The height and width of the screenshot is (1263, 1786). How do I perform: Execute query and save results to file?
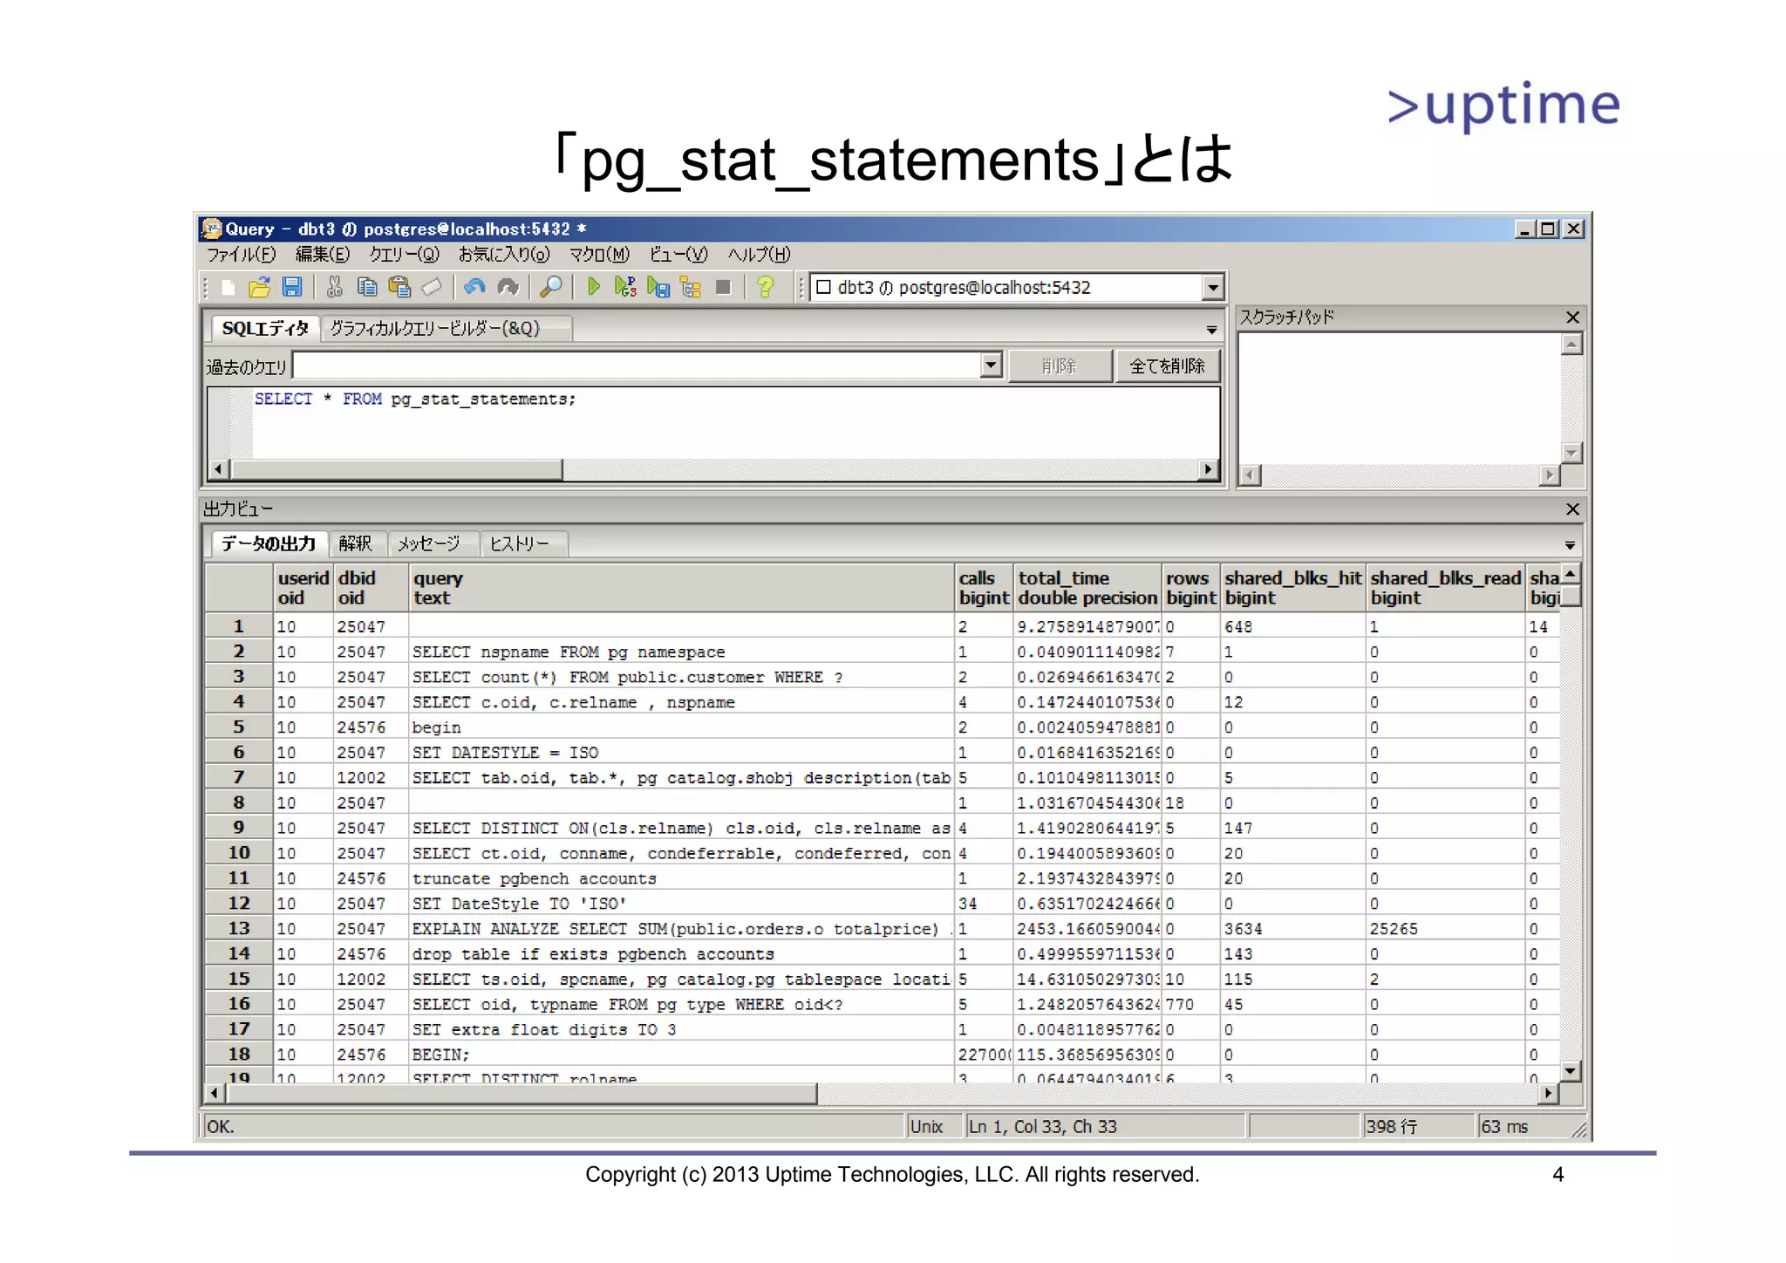click(x=658, y=287)
